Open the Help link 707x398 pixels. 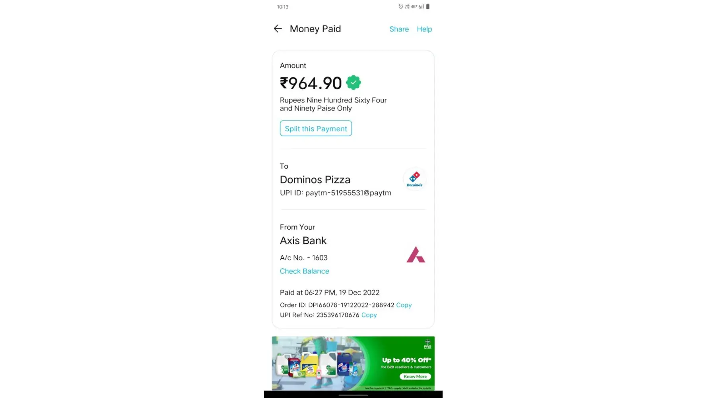click(424, 29)
